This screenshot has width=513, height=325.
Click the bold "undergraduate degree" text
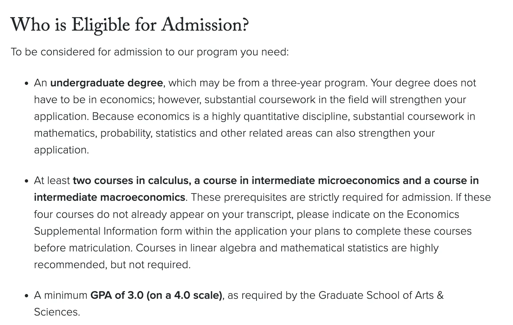pyautogui.click(x=107, y=83)
